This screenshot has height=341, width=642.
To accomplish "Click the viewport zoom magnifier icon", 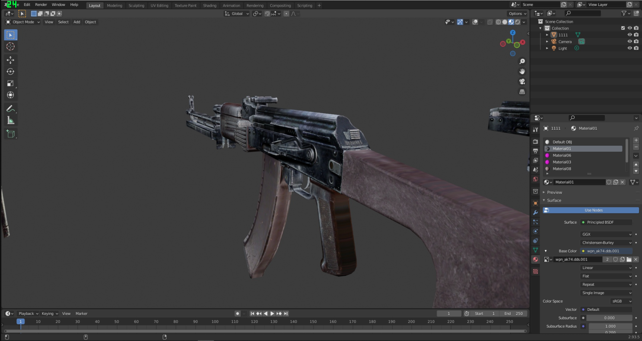I will click(522, 61).
